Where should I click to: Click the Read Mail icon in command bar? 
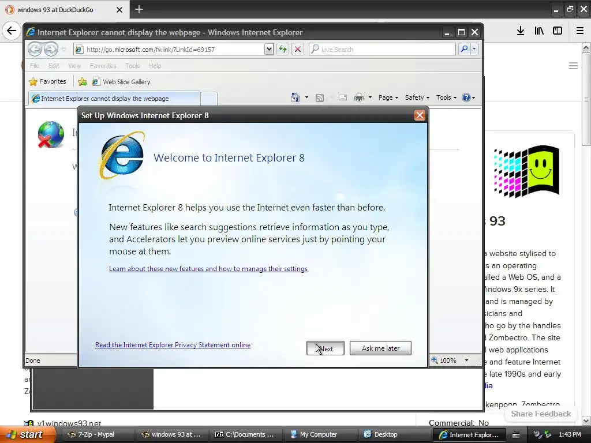pyautogui.click(x=343, y=97)
